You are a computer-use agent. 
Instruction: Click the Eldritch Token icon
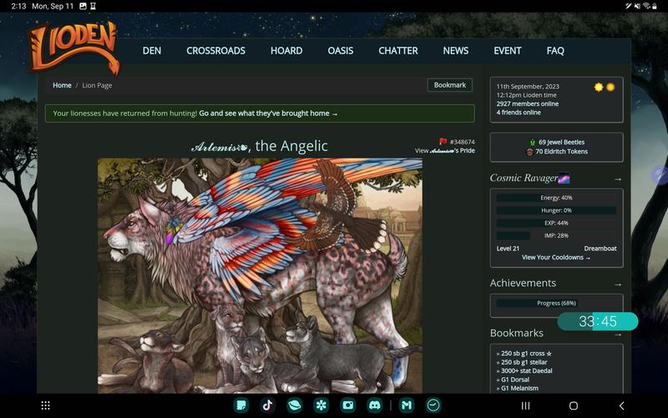coord(529,152)
